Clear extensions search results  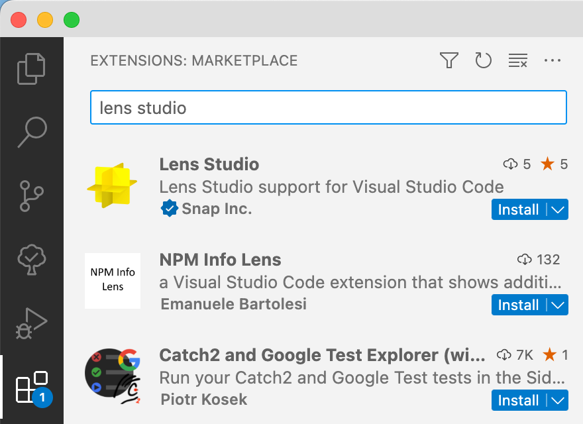(x=517, y=61)
